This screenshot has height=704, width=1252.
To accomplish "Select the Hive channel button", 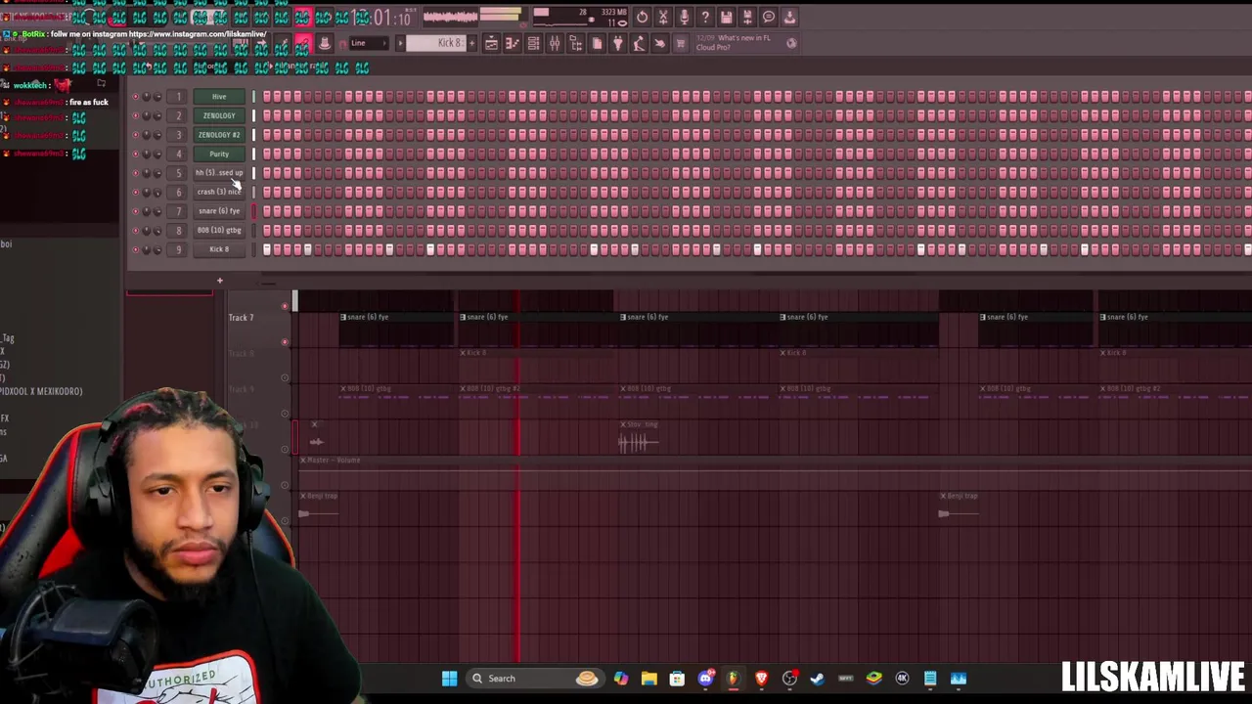I will point(219,97).
